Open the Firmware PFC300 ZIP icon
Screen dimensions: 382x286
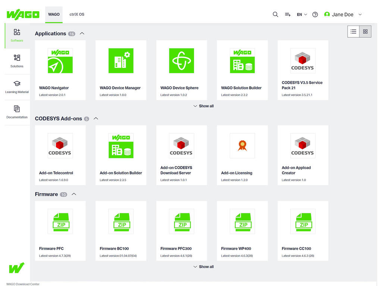click(182, 221)
